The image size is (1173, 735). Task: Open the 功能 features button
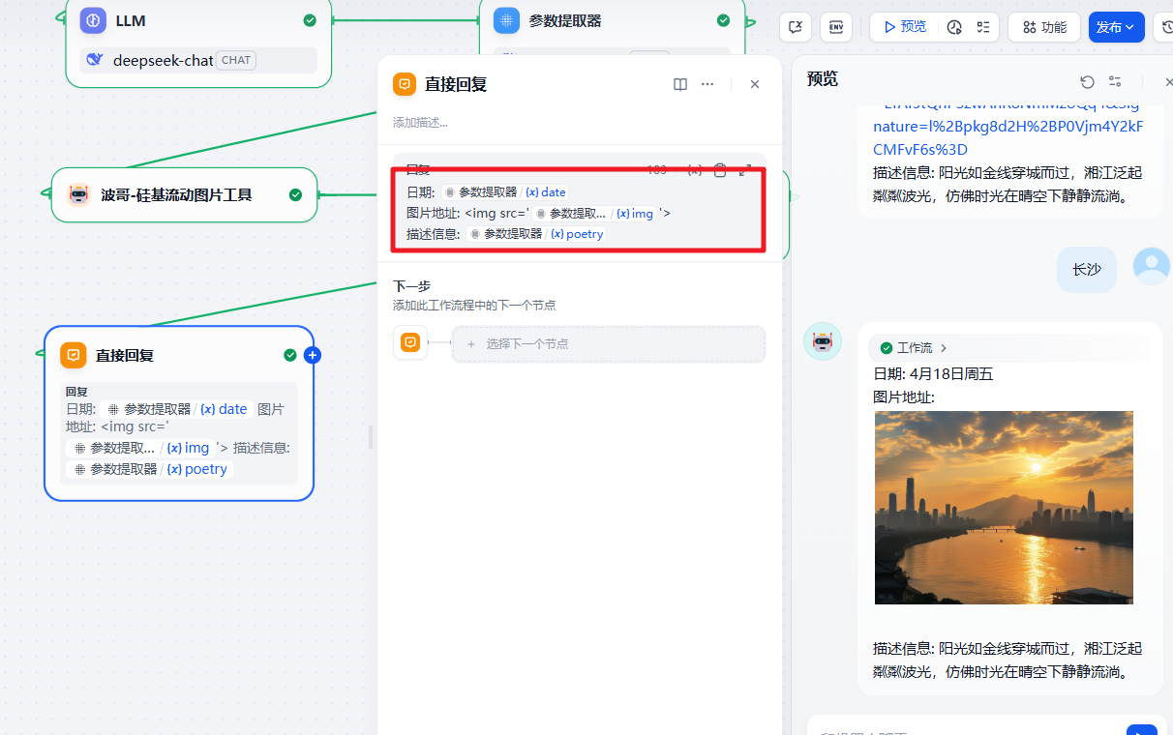click(x=1044, y=27)
